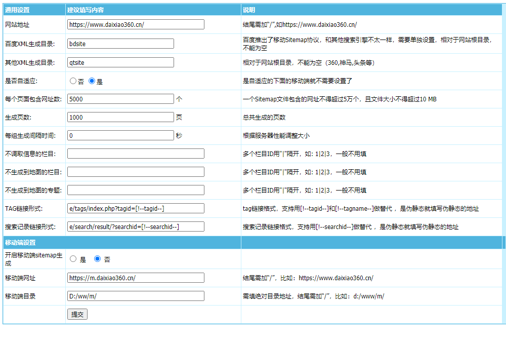This screenshot has width=506, height=340.
Task: Choose 否 for 开启移动端sitemap生成
Action: [x=98, y=259]
